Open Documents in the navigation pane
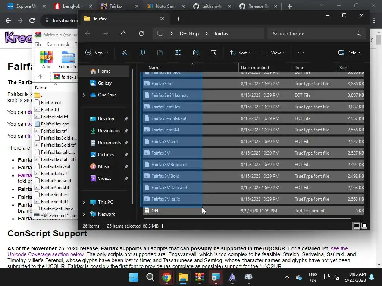 [x=109, y=143]
